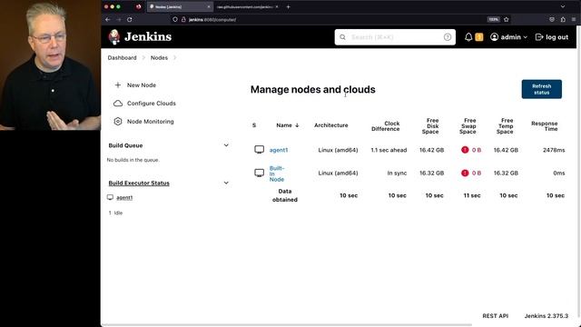This screenshot has height=327, width=581.
Task: Sort by Free Swap Space column header
Action: [x=468, y=126]
